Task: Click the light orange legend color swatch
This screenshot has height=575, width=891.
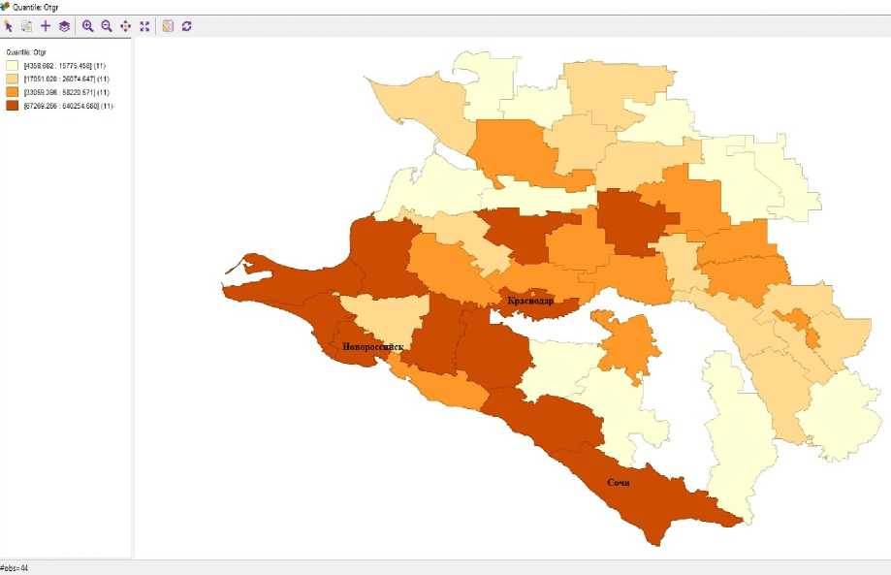Action: (x=13, y=79)
